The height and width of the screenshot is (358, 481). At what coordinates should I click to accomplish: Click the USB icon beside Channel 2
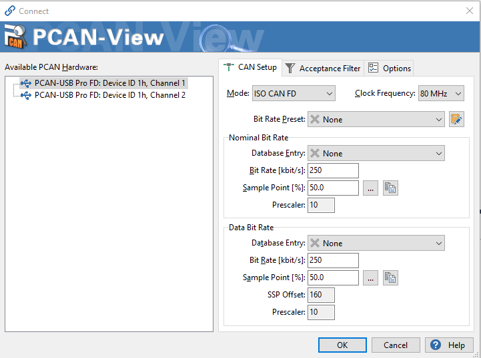coord(26,95)
